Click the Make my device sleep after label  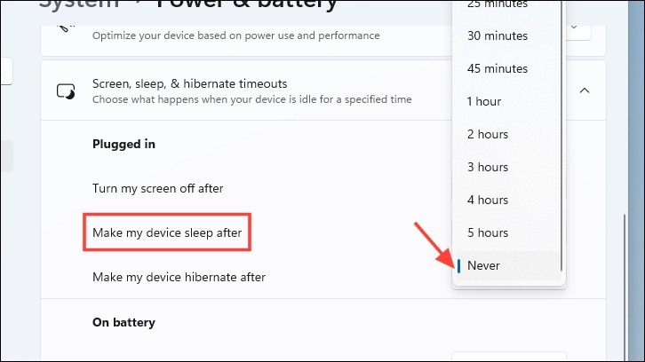point(167,232)
